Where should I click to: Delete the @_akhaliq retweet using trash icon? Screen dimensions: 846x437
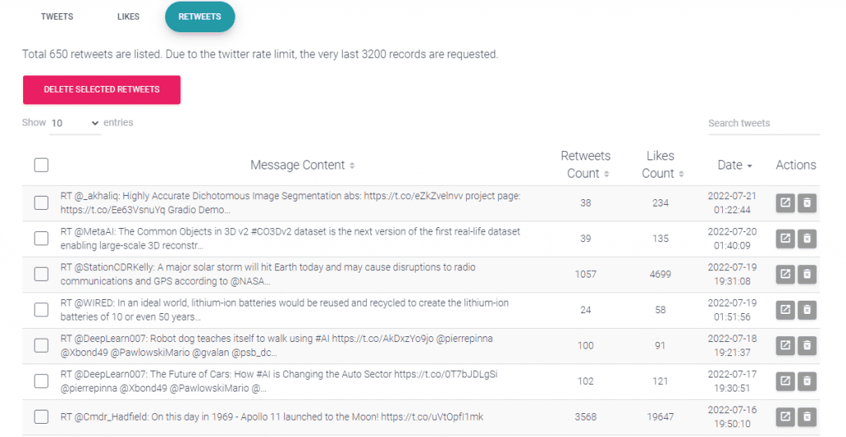[x=807, y=203]
